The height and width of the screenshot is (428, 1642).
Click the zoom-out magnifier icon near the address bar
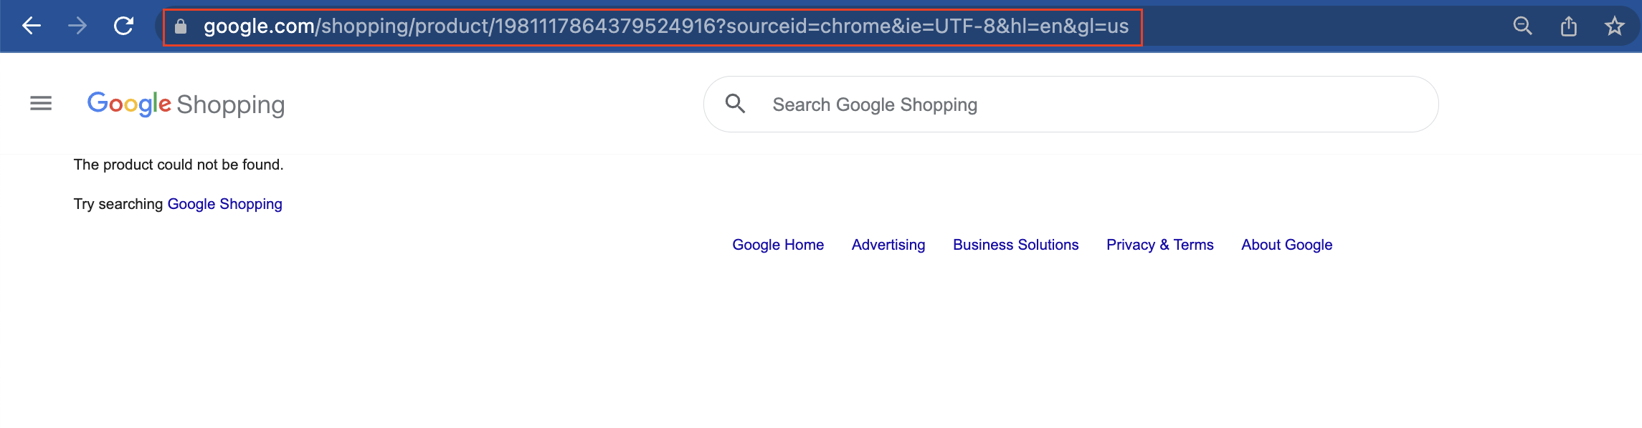[x=1523, y=26]
